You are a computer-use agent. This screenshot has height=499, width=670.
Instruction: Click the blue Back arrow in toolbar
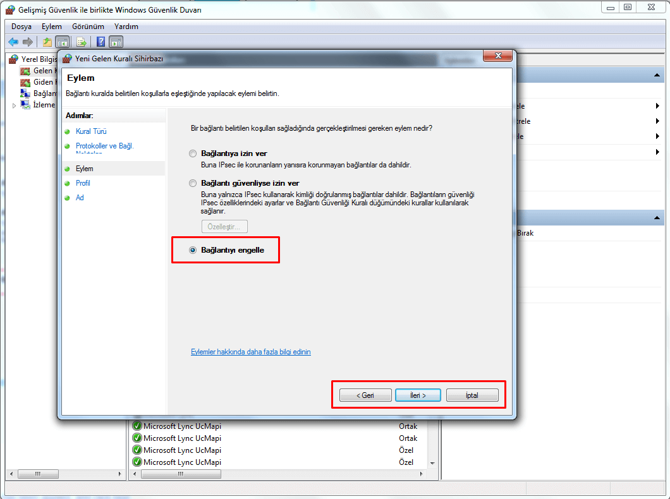pyautogui.click(x=13, y=42)
